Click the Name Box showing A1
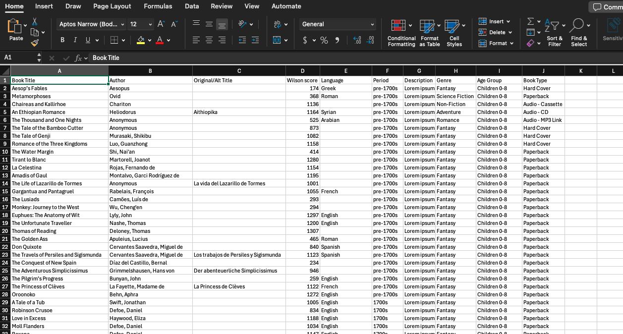This screenshot has height=334, width=623. click(19, 58)
